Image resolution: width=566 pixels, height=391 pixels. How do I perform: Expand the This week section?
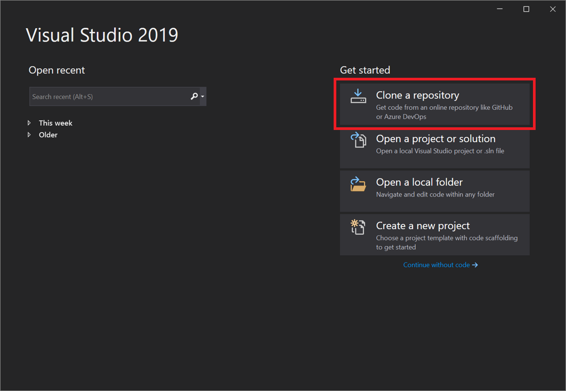coord(30,123)
